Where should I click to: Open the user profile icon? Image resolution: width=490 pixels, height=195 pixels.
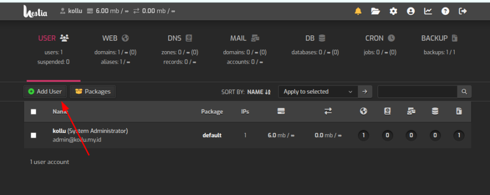point(411,11)
